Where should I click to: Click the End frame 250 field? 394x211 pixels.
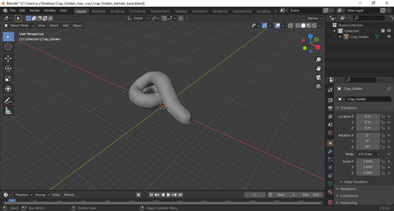(x=311, y=195)
